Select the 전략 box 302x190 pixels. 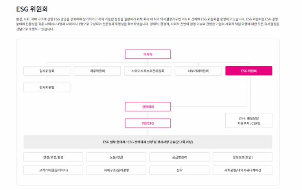coord(179,170)
